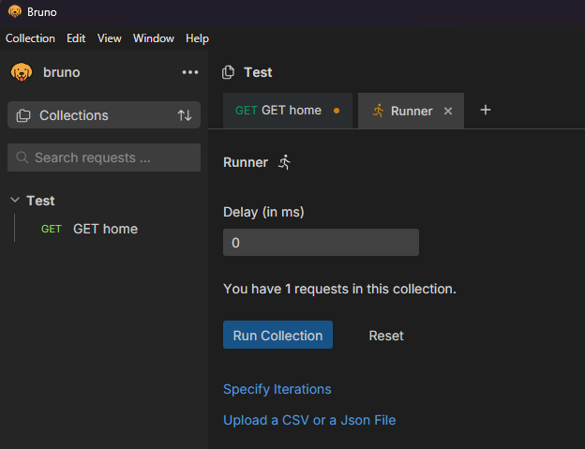The image size is (585, 449).
Task: Open the three-dots menu beside bruno
Action: point(190,72)
